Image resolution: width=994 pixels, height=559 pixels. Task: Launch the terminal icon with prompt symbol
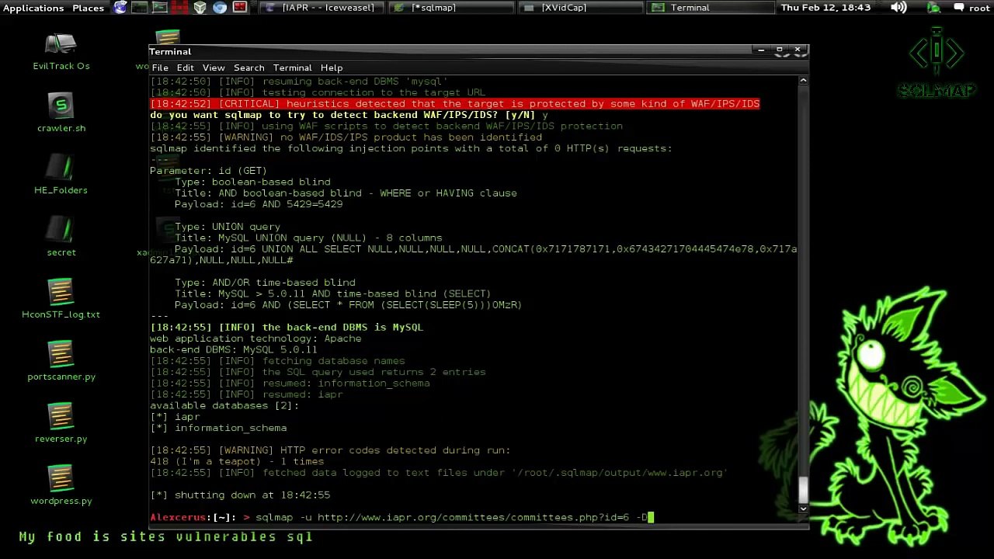click(159, 8)
